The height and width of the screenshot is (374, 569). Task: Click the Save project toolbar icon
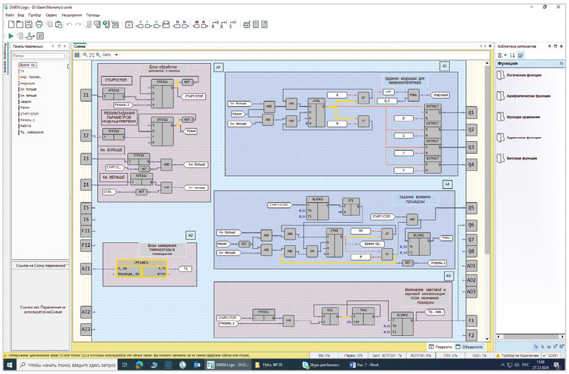coord(29,24)
